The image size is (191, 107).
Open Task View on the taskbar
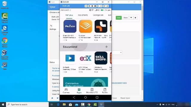point(52,105)
